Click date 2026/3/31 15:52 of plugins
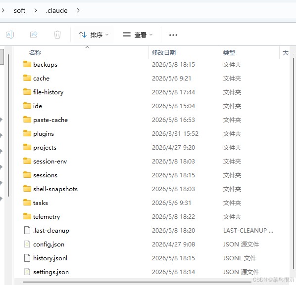Image resolution: width=296 pixels, height=285 pixels. (175, 134)
